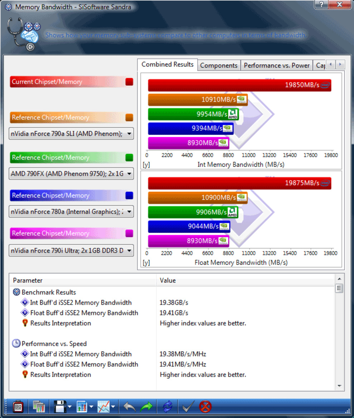Click the Int Memory Bandwidth (MB/s) axis label
Screen dimensions: 354x418
point(241,164)
